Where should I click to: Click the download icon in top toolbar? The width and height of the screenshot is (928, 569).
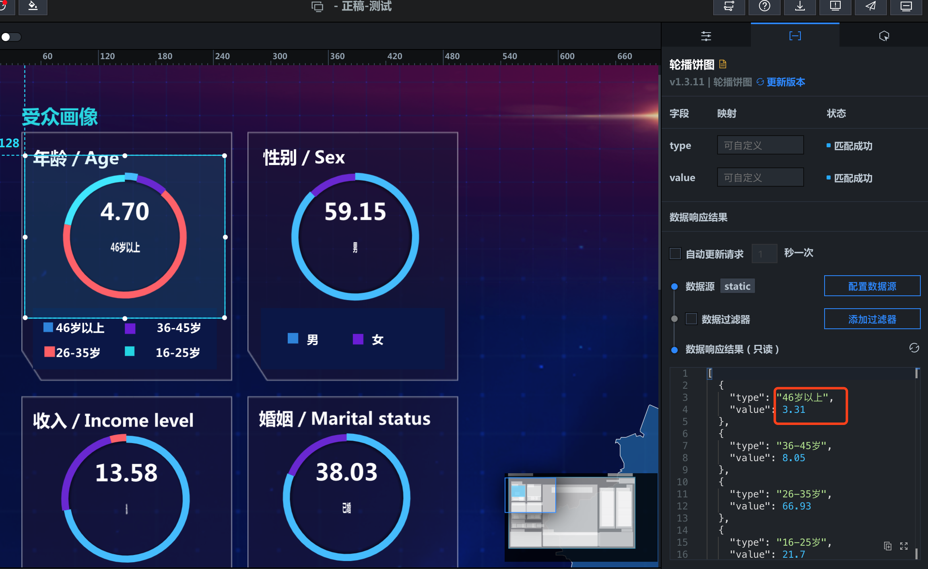800,6
